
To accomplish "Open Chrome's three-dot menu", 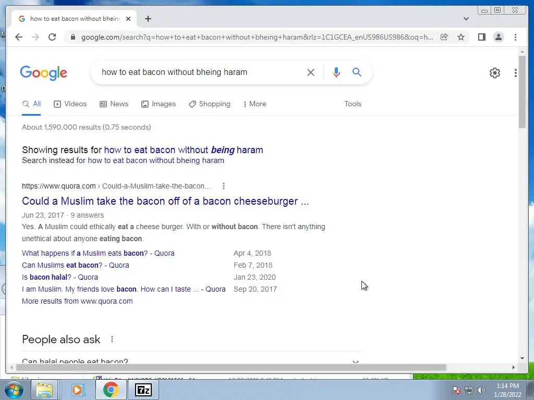I will 515,37.
